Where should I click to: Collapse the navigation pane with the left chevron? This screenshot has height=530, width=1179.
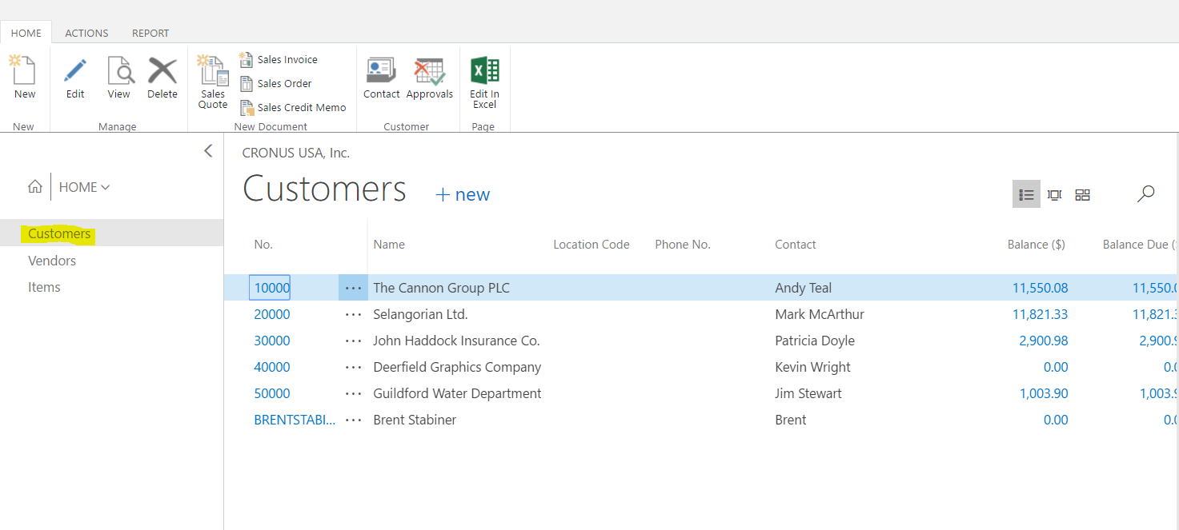click(208, 150)
